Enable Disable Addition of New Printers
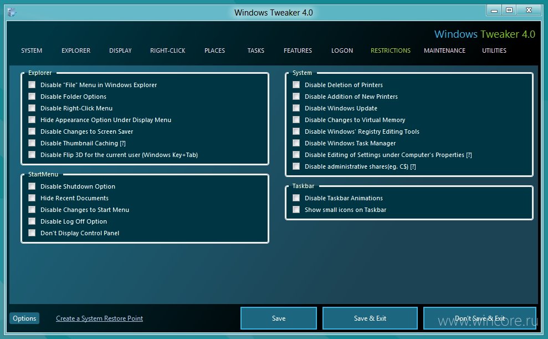 [296, 96]
